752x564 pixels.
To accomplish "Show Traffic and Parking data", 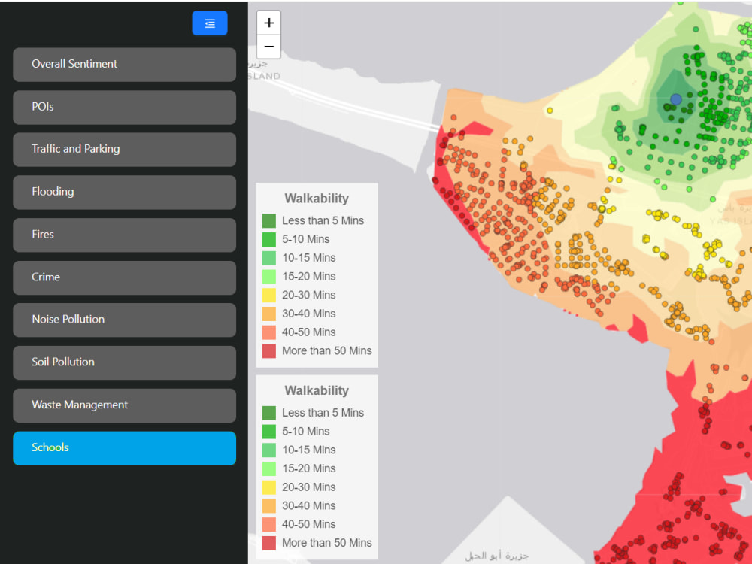I will click(x=124, y=150).
